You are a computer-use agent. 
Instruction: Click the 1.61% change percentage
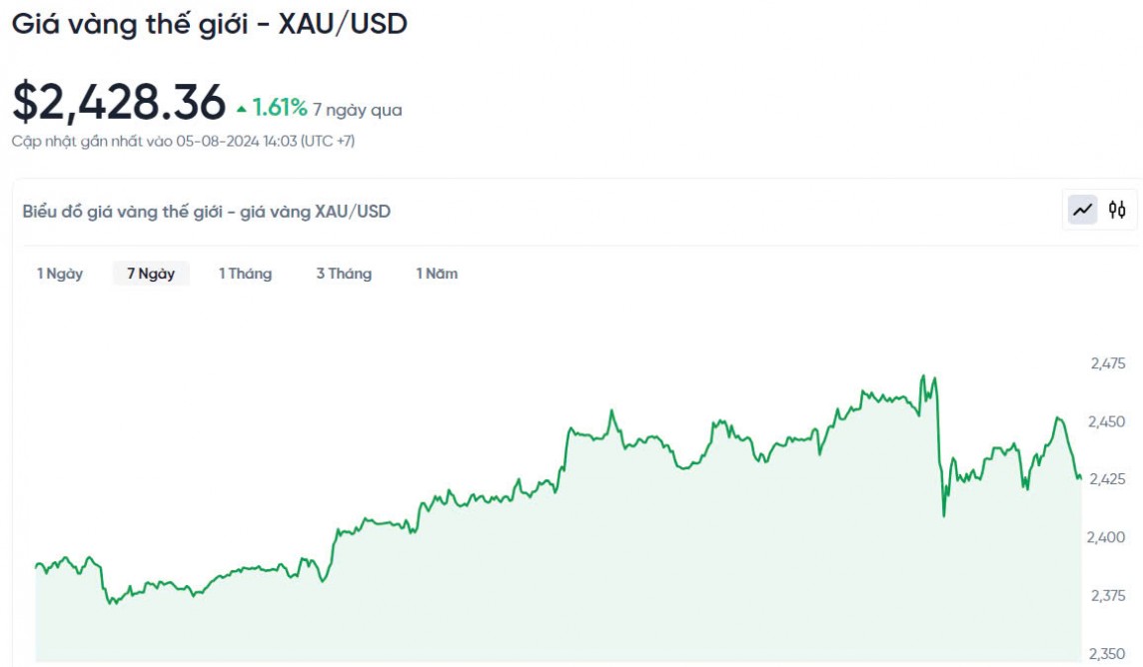[280, 108]
